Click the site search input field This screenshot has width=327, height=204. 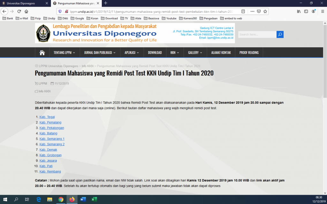tap(257, 35)
